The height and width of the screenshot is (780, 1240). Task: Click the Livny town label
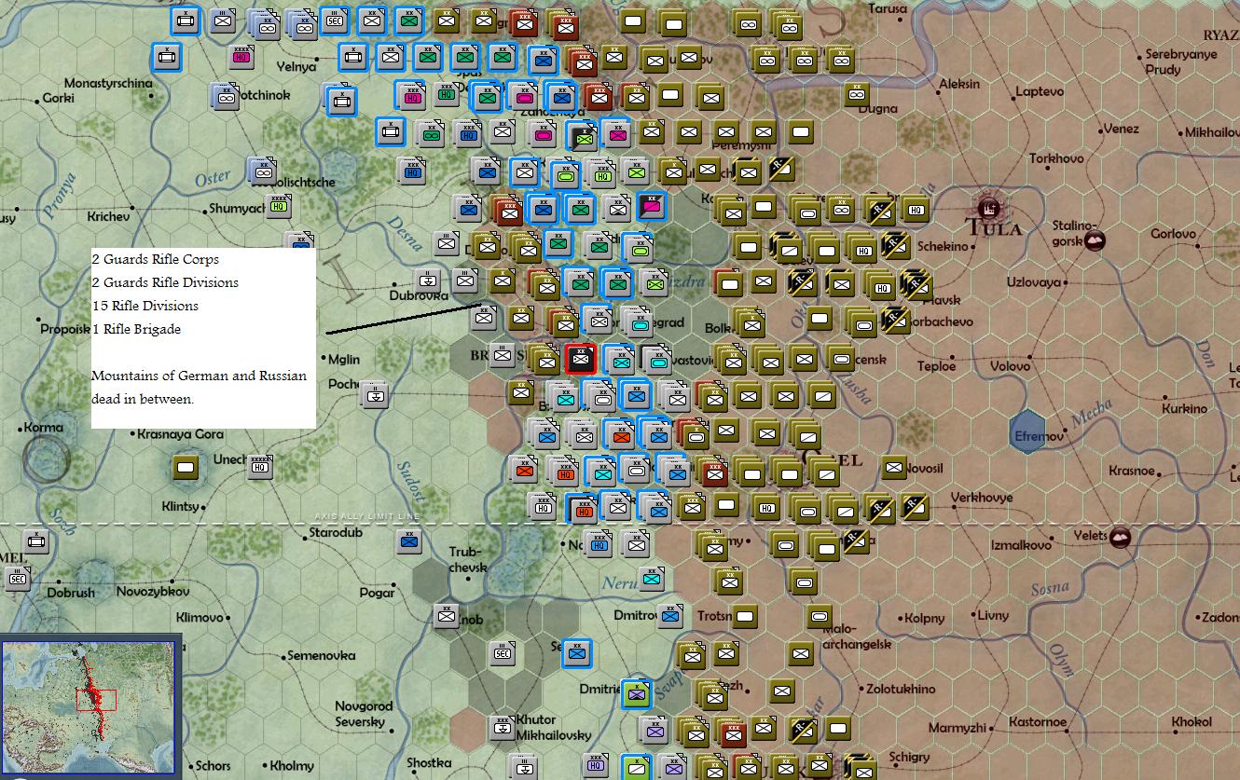click(992, 615)
